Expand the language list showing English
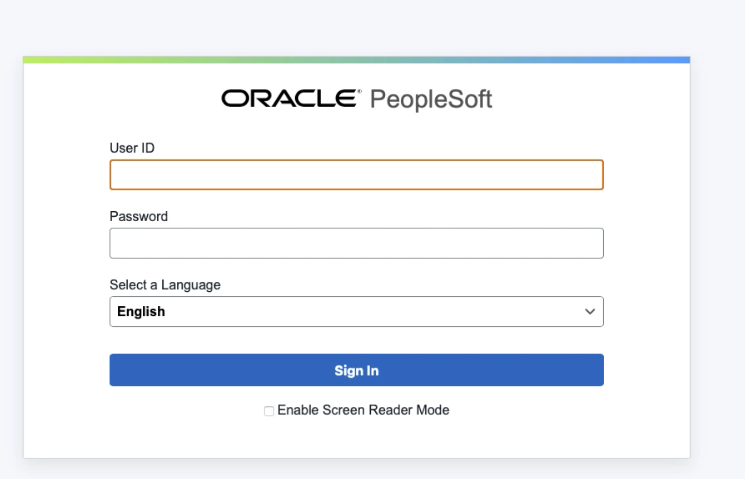 [356, 311]
